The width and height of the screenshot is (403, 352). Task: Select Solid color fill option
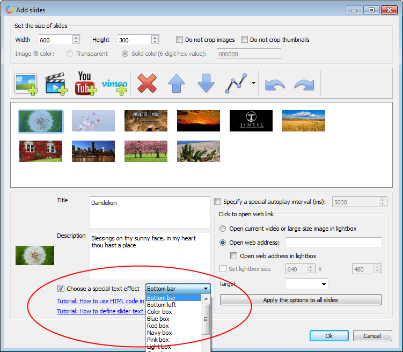(125, 54)
